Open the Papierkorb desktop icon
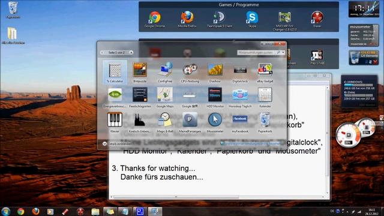Image resolution: width=384 pixels, height=216 pixels. click(x=13, y=10)
